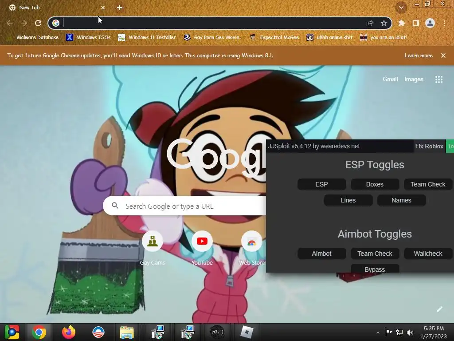454x341 pixels.
Task: Open the Chrome profile avatar
Action: pos(430,23)
